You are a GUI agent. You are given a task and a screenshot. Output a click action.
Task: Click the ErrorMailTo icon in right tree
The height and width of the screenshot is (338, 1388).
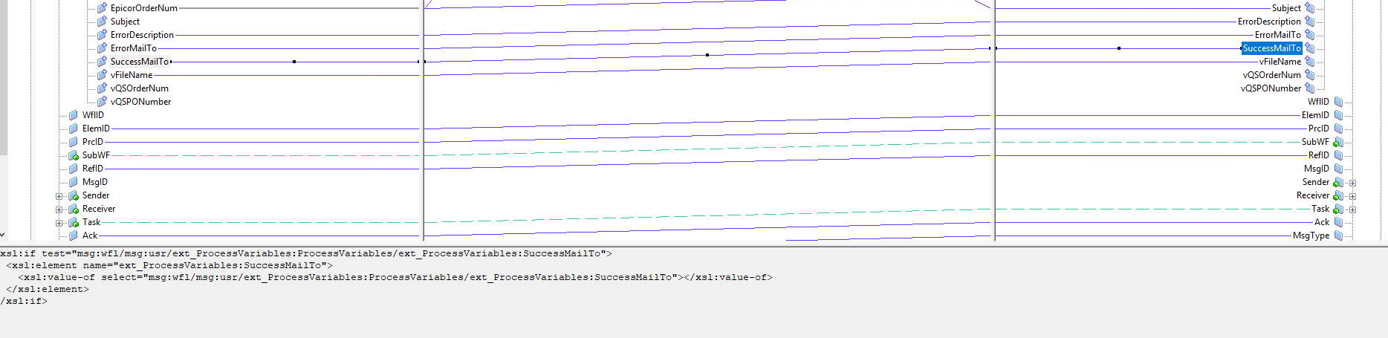[1310, 35]
